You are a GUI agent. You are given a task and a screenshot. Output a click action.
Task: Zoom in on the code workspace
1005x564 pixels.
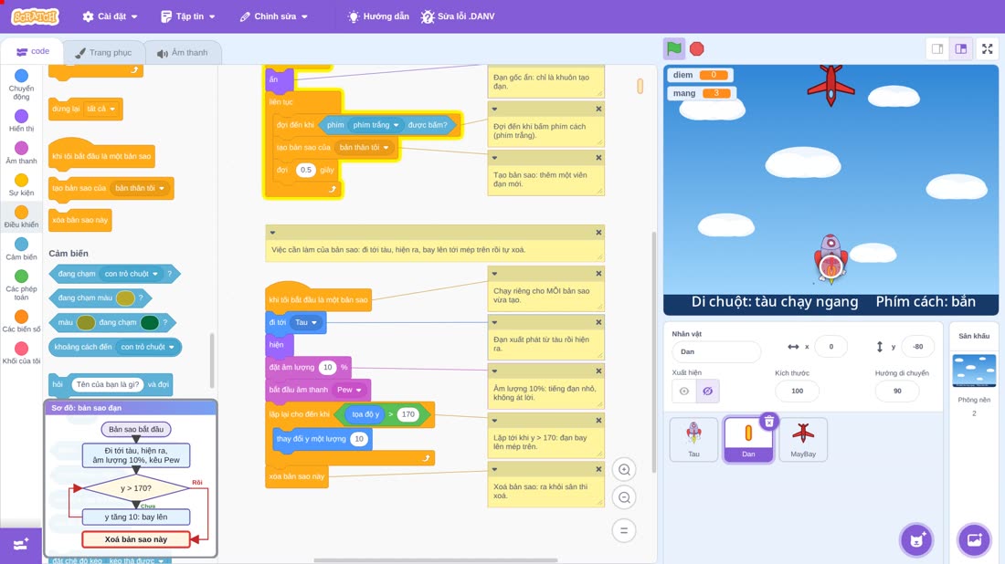pyautogui.click(x=624, y=469)
